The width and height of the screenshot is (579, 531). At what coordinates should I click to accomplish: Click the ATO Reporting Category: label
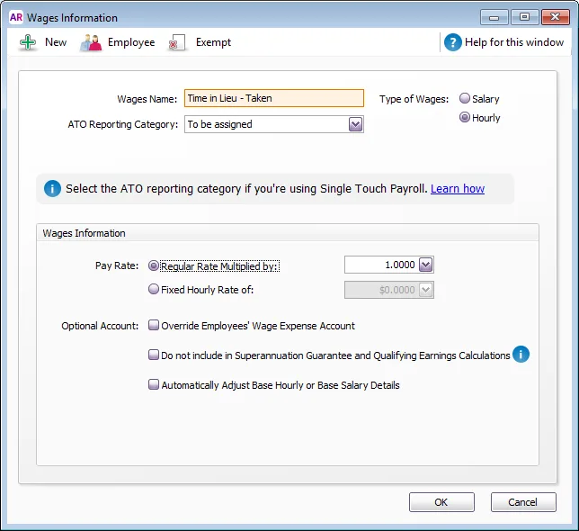123,124
